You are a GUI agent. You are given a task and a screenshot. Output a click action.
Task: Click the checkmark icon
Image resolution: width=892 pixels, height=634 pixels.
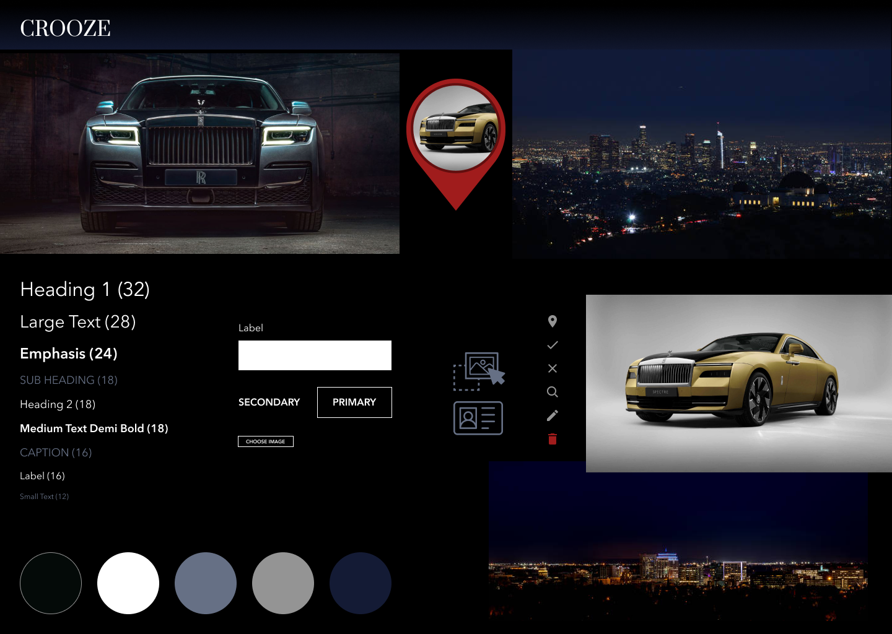(x=553, y=345)
